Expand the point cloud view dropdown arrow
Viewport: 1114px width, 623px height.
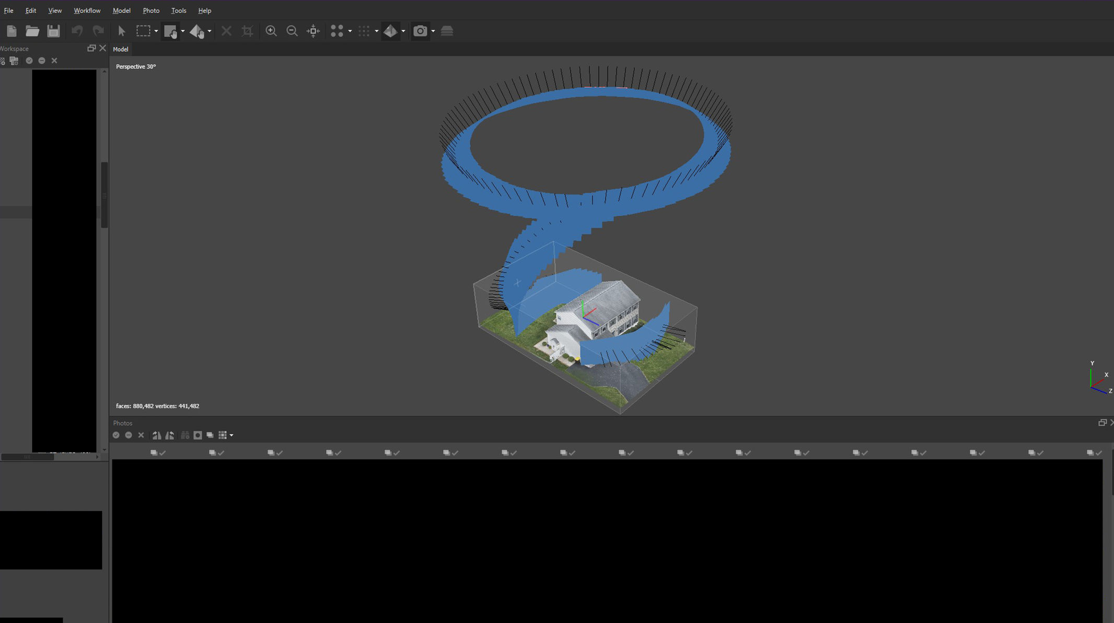pos(350,31)
